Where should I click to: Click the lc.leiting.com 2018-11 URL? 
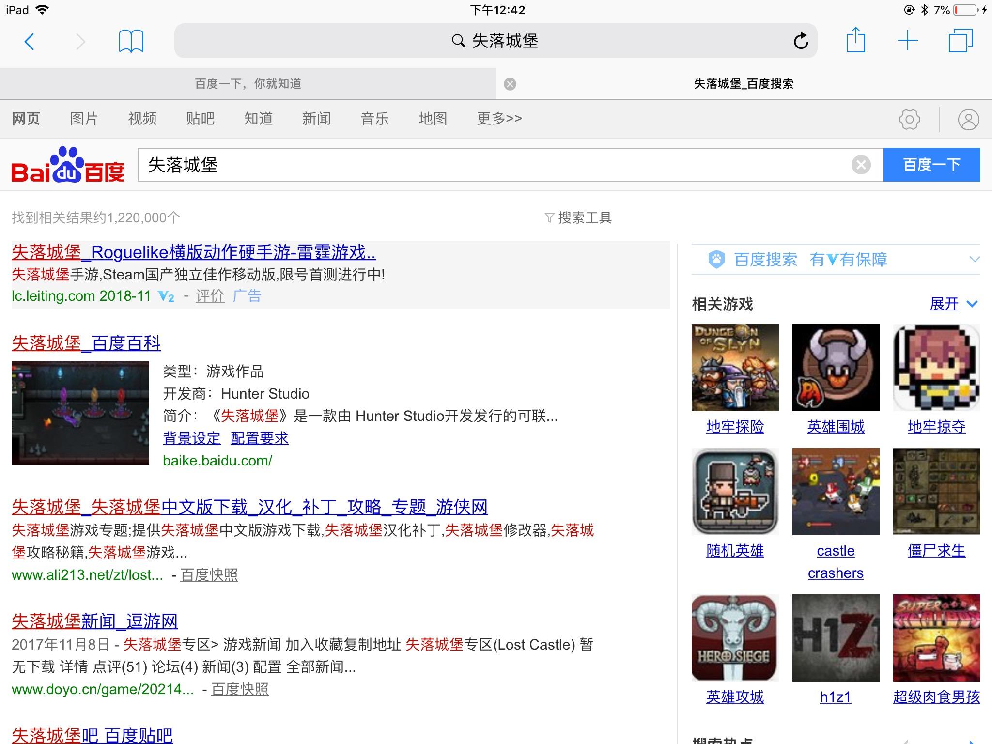[x=81, y=296]
